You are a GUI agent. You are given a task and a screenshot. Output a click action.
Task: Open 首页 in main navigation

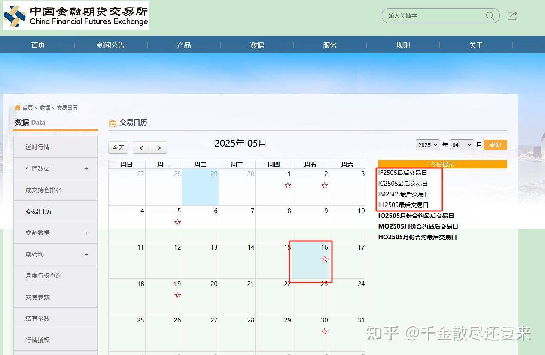38,45
